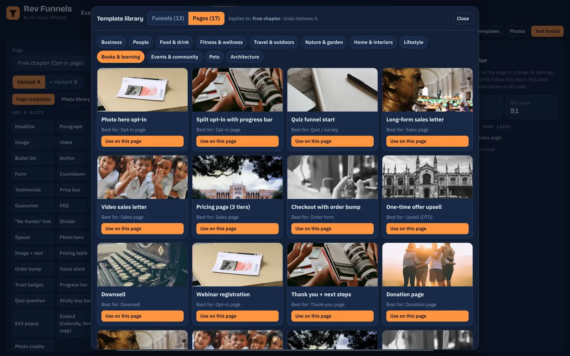Apply the Webinar registration template
570x356 pixels.
point(237,316)
